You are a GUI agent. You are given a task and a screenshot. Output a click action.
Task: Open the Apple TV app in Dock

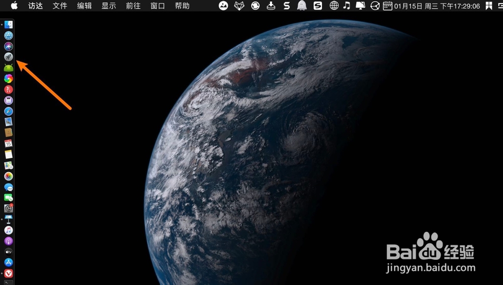pyautogui.click(x=9, y=252)
